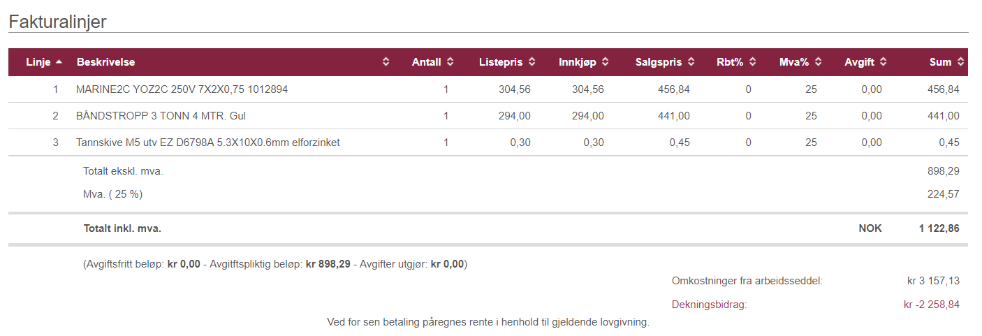The width and height of the screenshot is (982, 336).
Task: Click the Dekningsbidrag label
Action: tap(709, 305)
